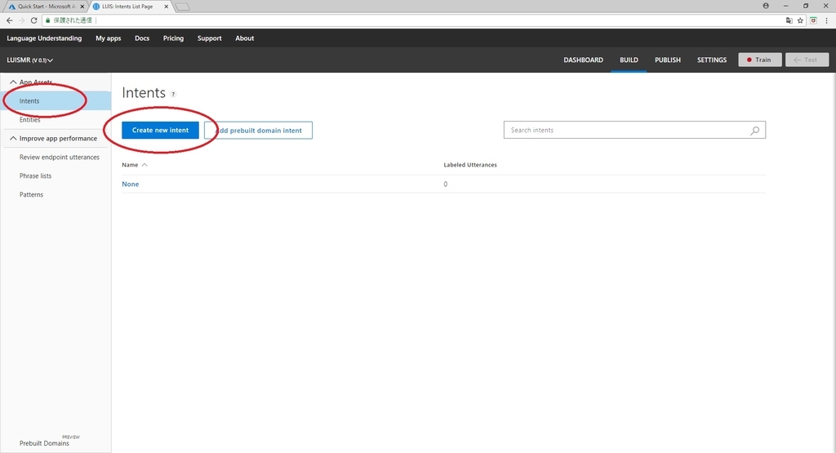Reload the page with the refresh icon
The height and width of the screenshot is (453, 836).
coord(33,20)
